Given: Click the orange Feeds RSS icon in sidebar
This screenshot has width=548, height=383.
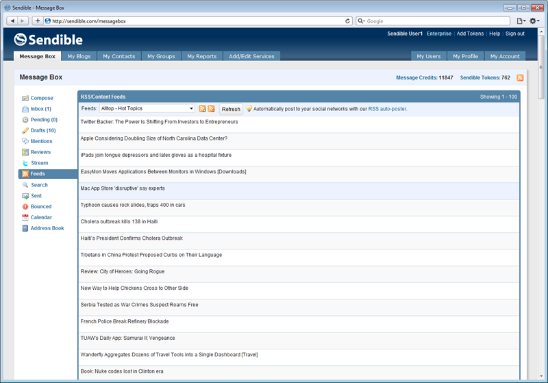Looking at the screenshot, I should tap(25, 174).
